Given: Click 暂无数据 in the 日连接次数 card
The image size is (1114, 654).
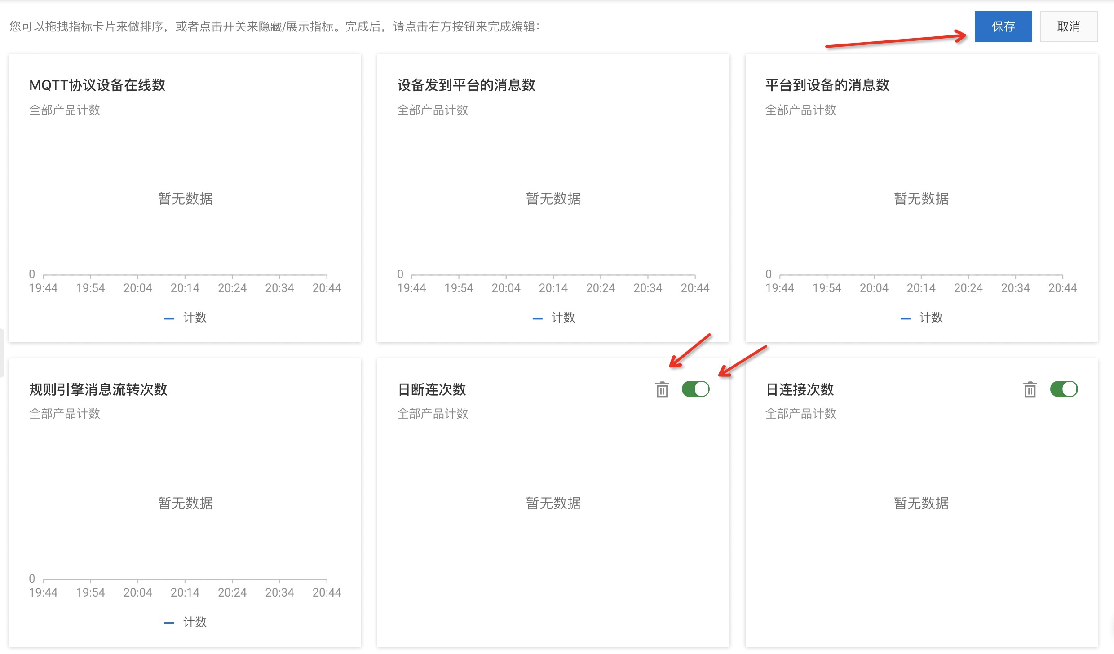Looking at the screenshot, I should click(921, 503).
